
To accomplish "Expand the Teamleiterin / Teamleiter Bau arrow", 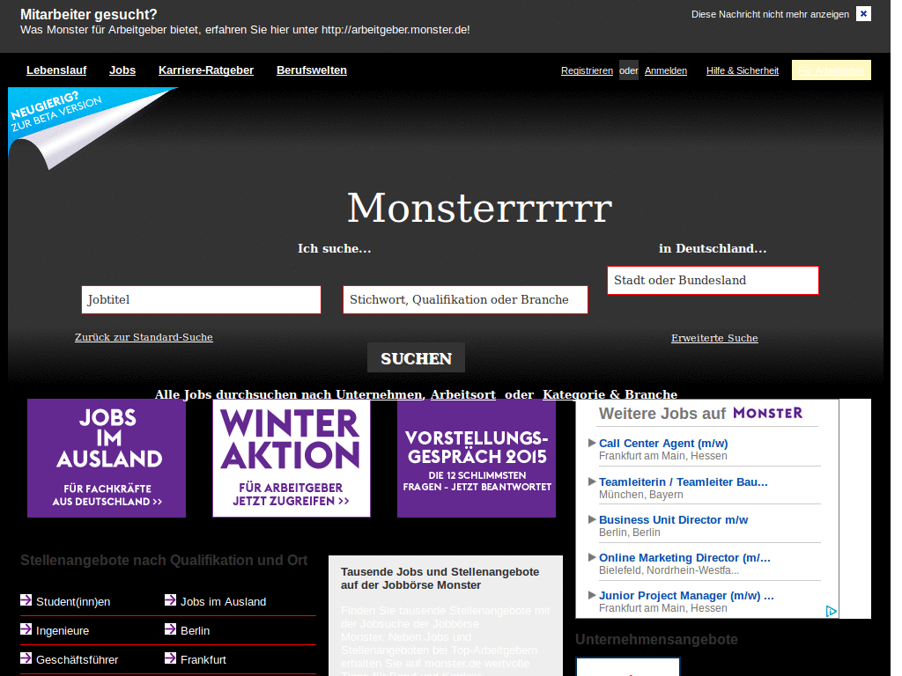I will pos(592,481).
